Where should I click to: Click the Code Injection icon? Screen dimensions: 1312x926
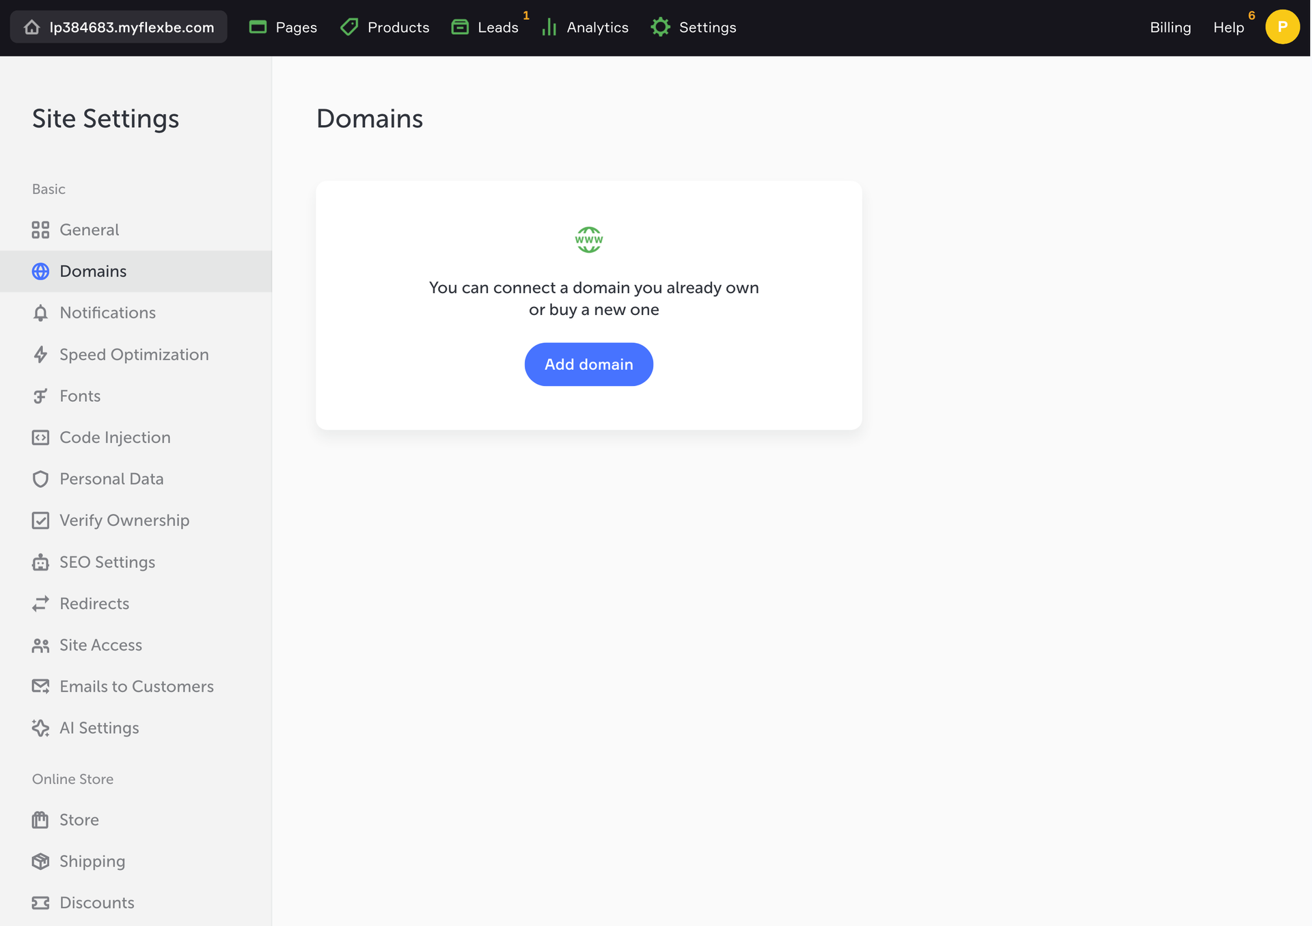point(40,437)
